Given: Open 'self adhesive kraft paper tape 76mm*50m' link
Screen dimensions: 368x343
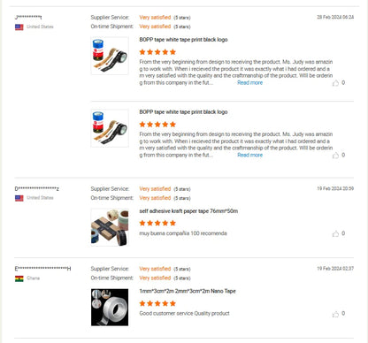Looking at the screenshot, I should (188, 211).
